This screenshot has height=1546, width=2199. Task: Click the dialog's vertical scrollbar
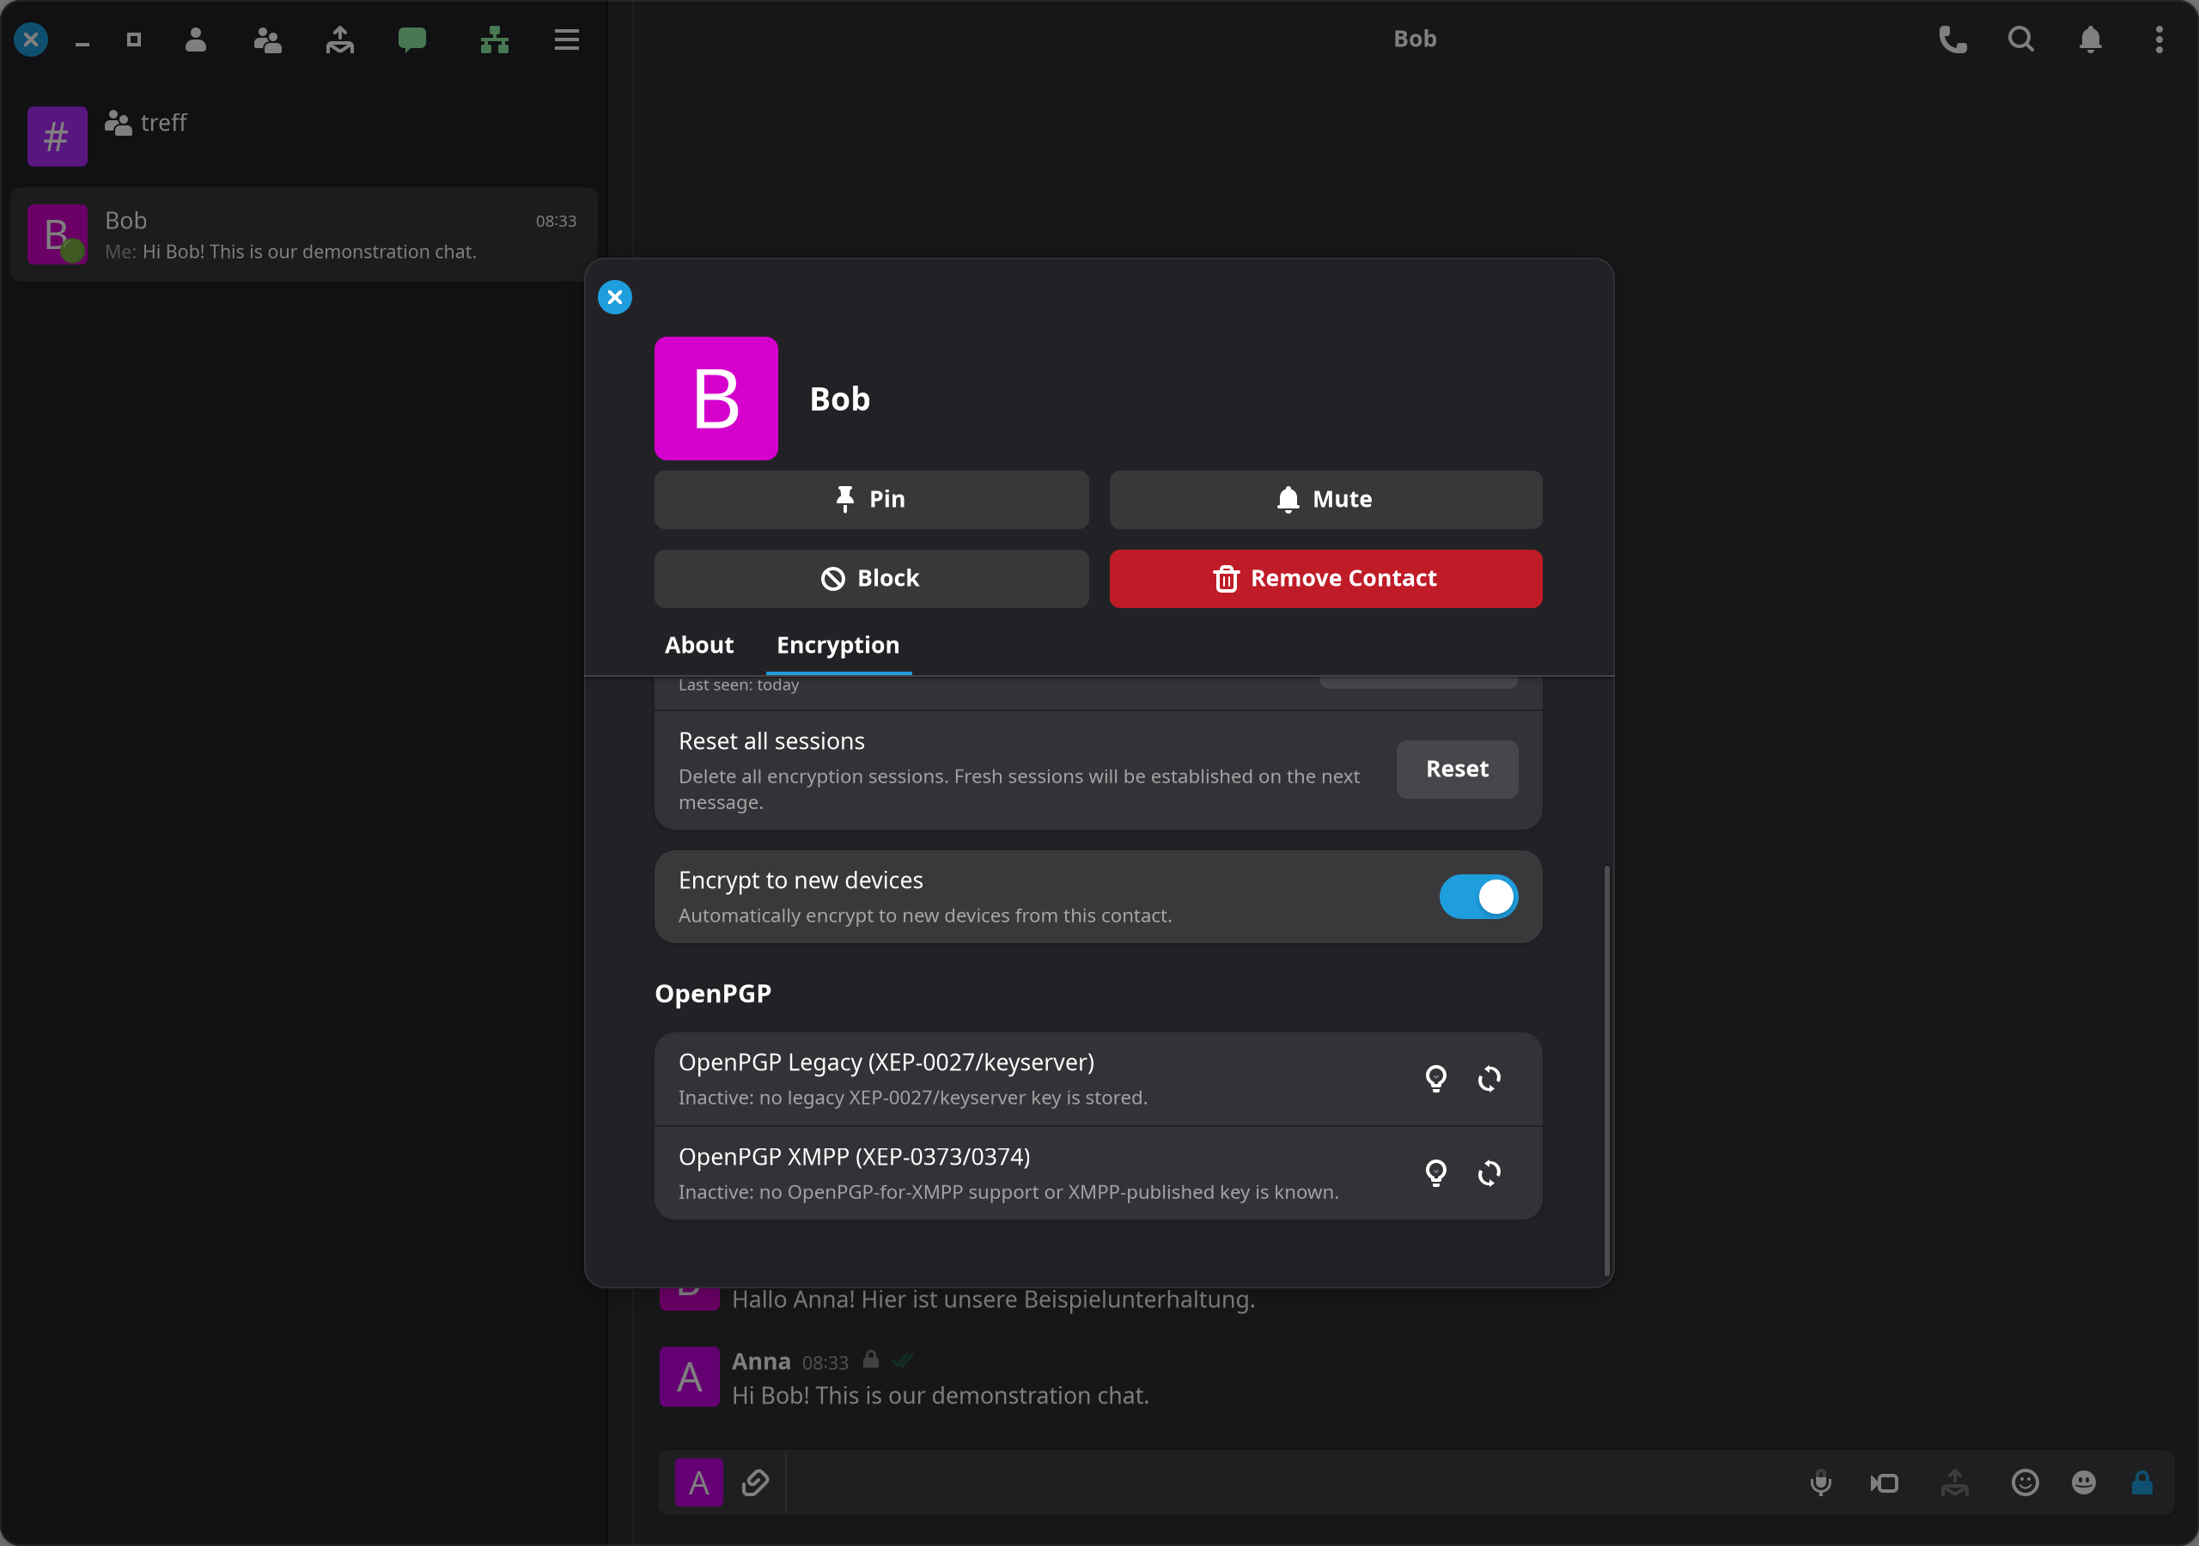[x=1606, y=1069]
